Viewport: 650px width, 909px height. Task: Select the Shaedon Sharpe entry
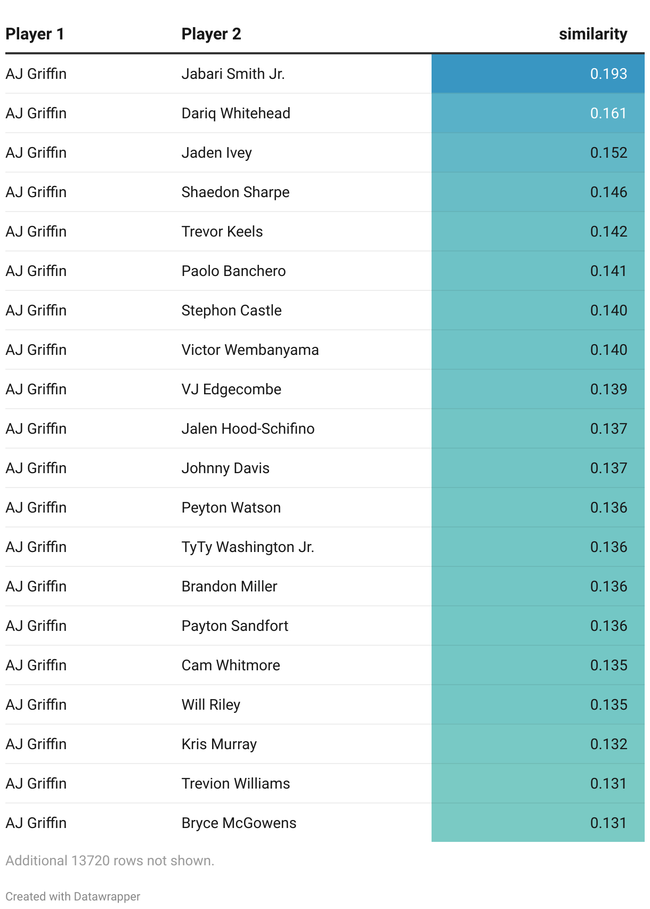pyautogui.click(x=235, y=192)
